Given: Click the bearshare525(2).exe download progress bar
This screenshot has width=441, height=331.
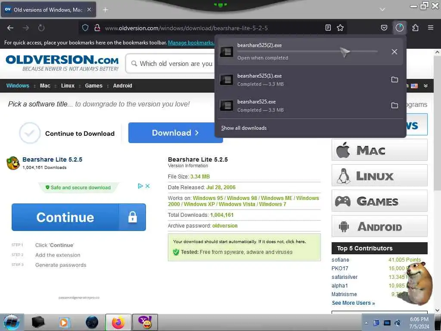Looking at the screenshot, I should point(307,52).
